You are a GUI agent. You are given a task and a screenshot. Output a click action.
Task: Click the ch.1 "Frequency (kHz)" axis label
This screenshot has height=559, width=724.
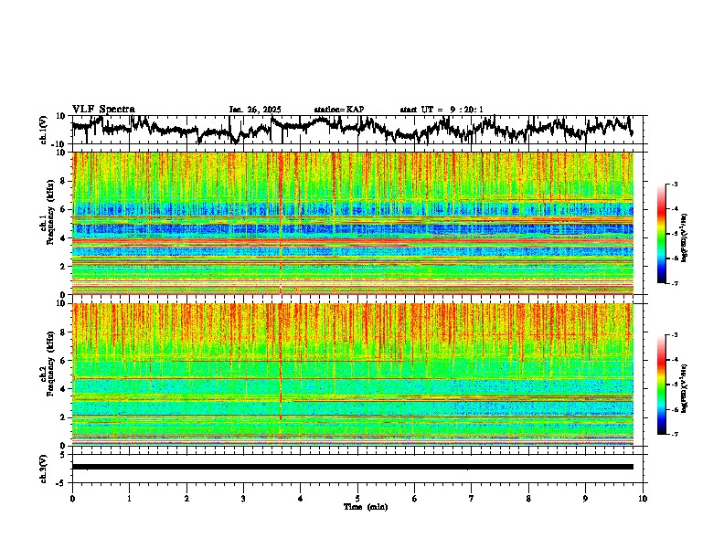(x=50, y=213)
